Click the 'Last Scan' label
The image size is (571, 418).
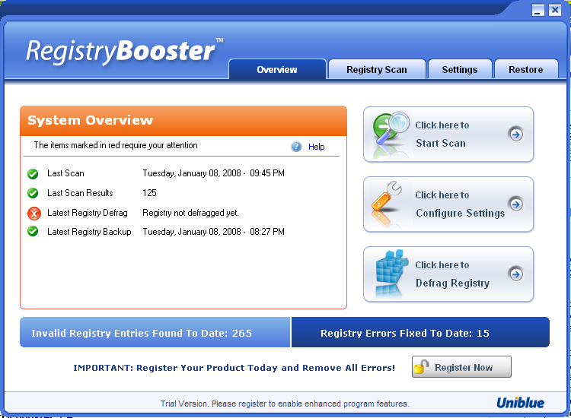65,173
